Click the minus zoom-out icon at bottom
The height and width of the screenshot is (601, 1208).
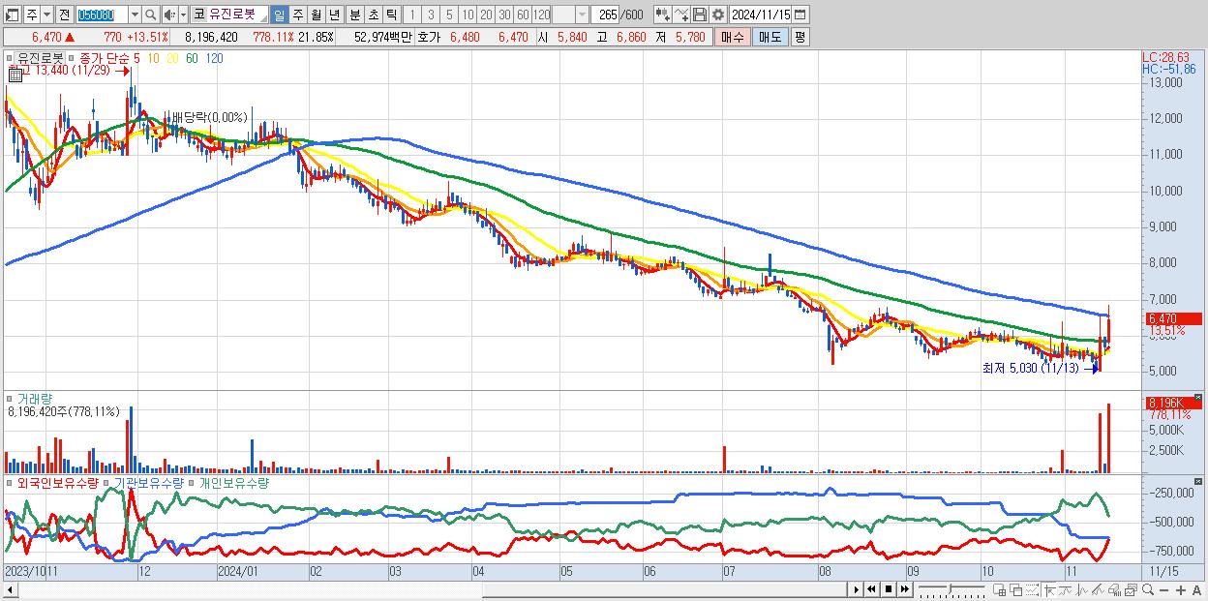1163,590
